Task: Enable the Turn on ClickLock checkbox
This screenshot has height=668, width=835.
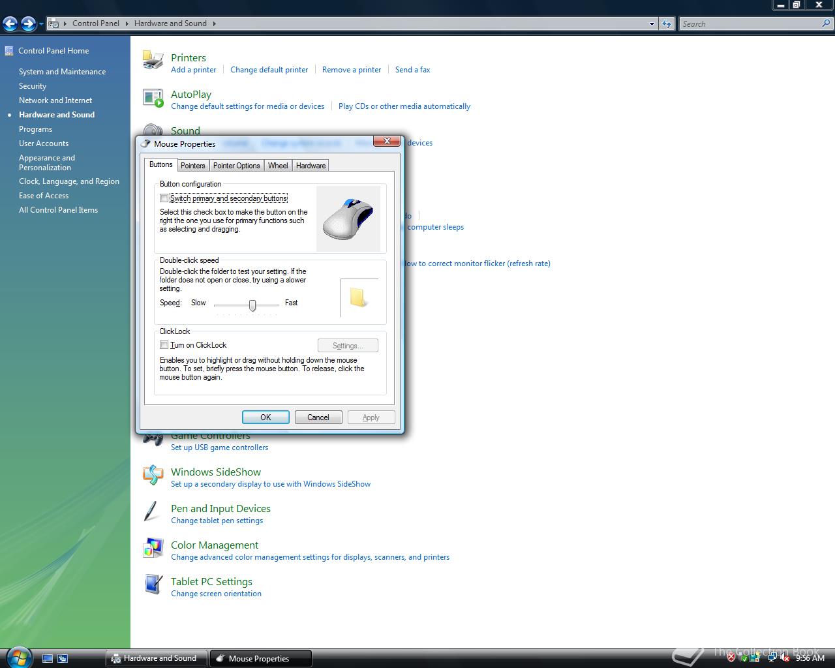Action: tap(164, 345)
